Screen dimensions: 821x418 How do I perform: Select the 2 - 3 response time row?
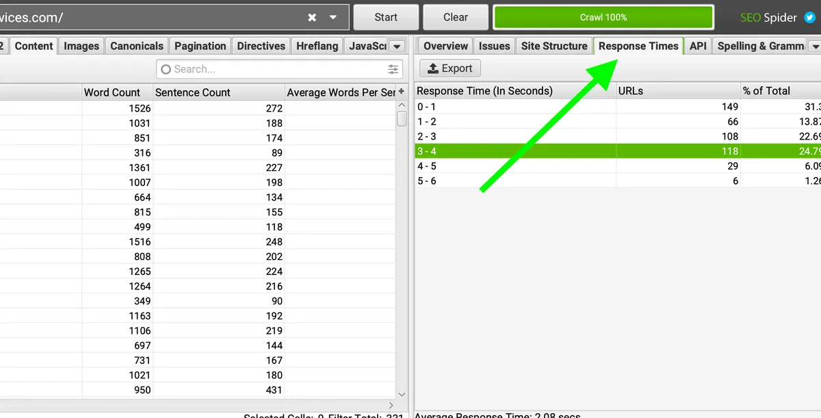point(618,136)
